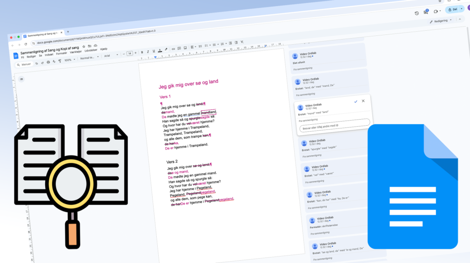
Task: Open the text alignment dropdown
Action: click(193, 47)
